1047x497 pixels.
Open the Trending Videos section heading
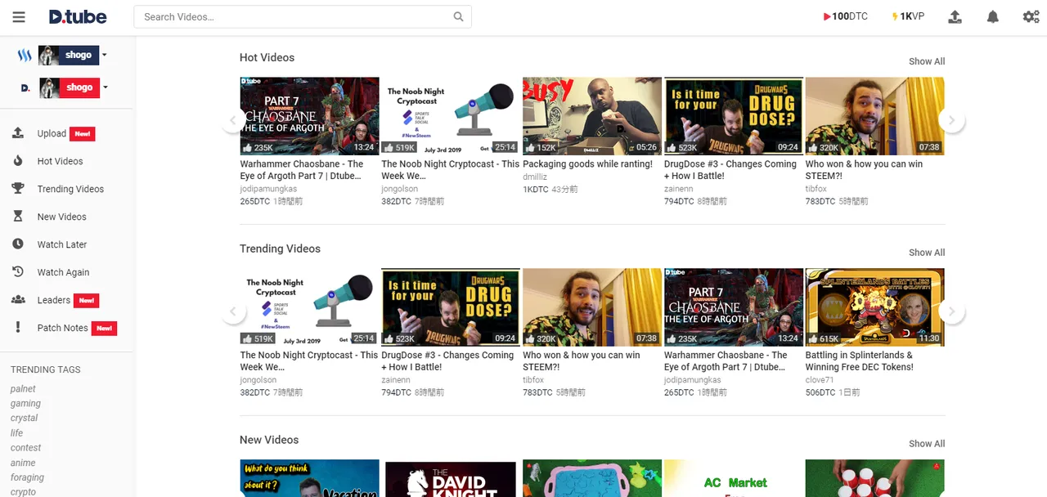point(280,248)
